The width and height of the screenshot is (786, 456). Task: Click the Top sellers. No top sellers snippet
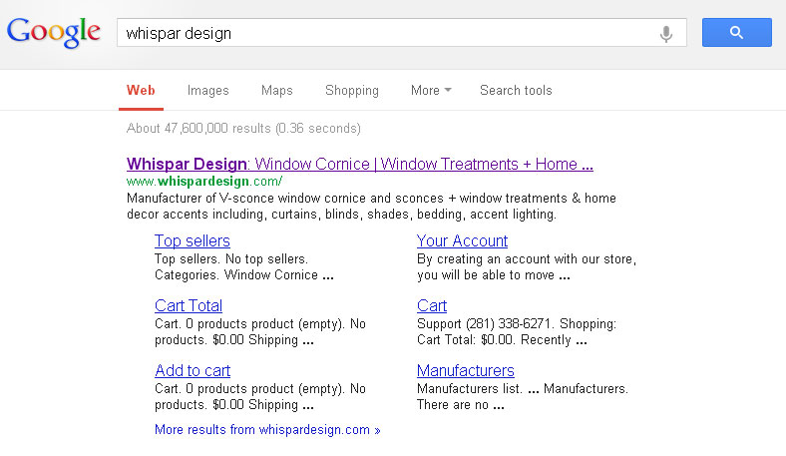pos(244,267)
